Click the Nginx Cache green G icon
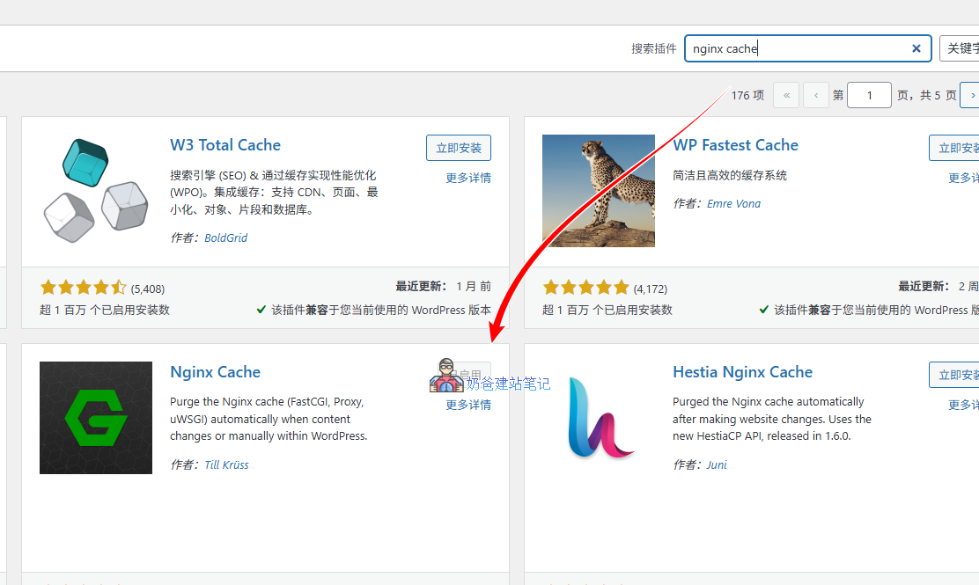Image resolution: width=979 pixels, height=585 pixels. coord(96,417)
